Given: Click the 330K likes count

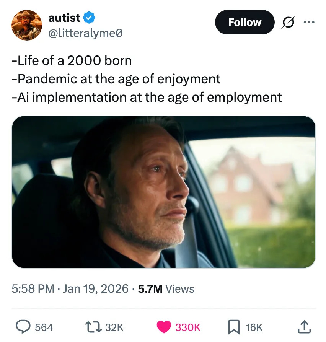Looking at the screenshot, I should [x=188, y=327].
